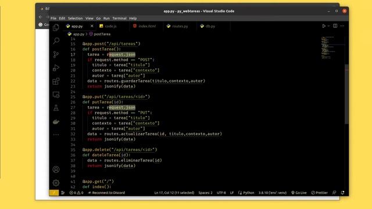Open the View menu
Viewport: 372px width, 209px height.
[90, 18]
